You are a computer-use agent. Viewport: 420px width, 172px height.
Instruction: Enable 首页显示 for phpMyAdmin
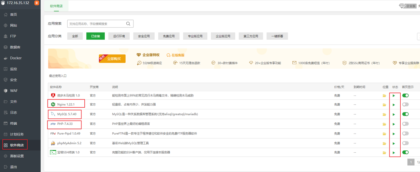[406, 143]
